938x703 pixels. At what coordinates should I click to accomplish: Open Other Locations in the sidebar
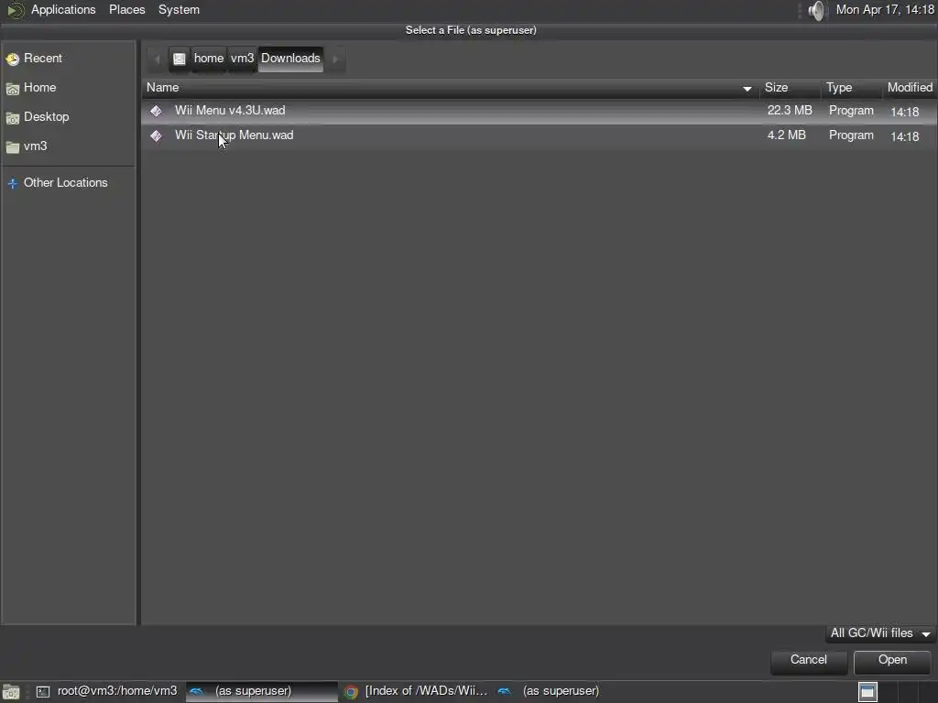point(68,183)
